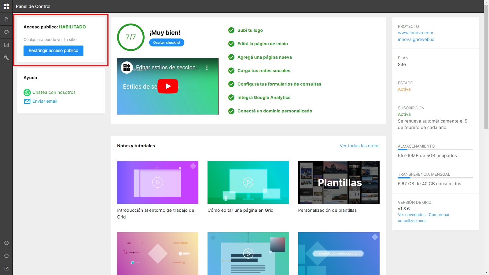
Task: Open the YouTube video options three-dot menu
Action: 207,68
